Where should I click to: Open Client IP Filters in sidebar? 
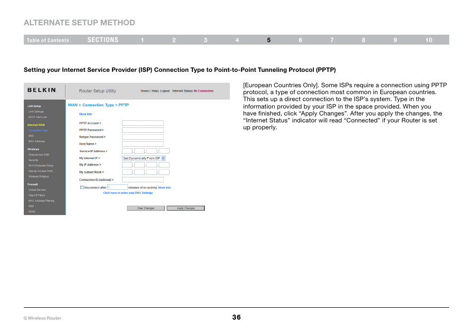[37, 195]
